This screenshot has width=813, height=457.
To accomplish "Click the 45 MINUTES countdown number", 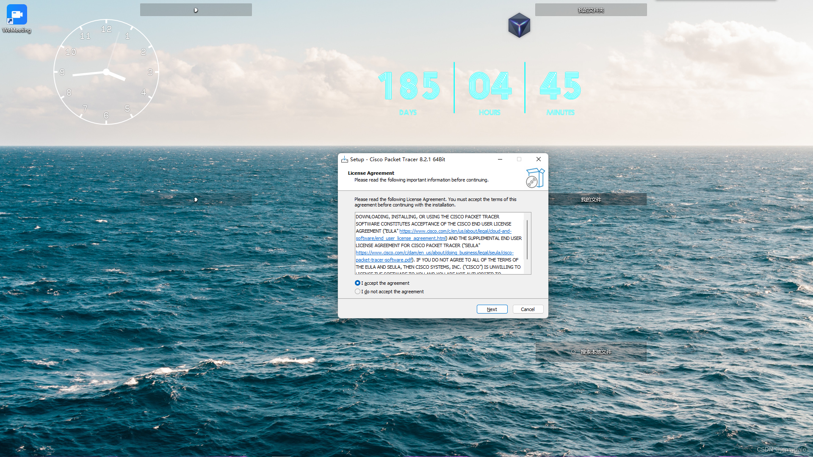I will [560, 85].
